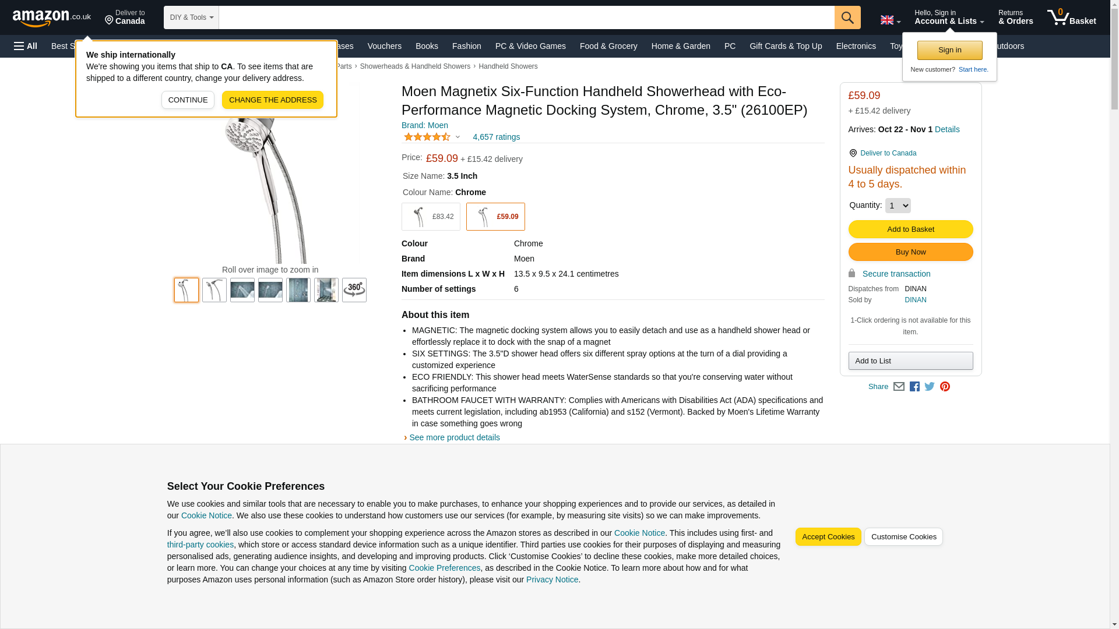Share product on Pinterest icon
Screen dimensions: 1119x629
945,387
